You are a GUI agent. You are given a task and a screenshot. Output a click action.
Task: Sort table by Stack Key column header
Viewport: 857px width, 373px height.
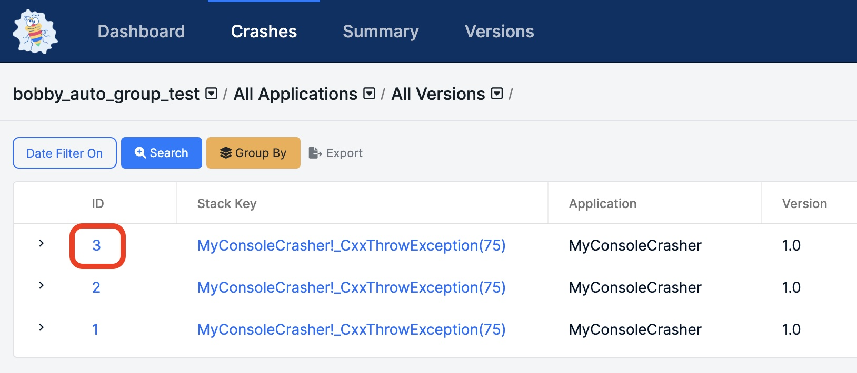(227, 204)
